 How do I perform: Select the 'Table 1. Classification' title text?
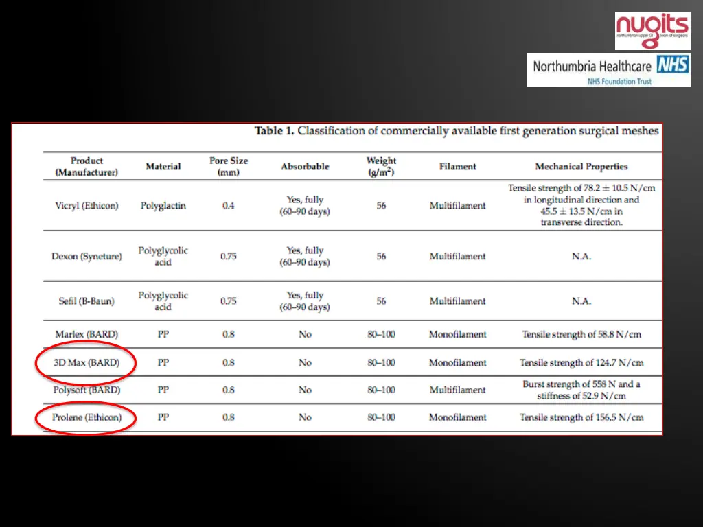pos(457,131)
